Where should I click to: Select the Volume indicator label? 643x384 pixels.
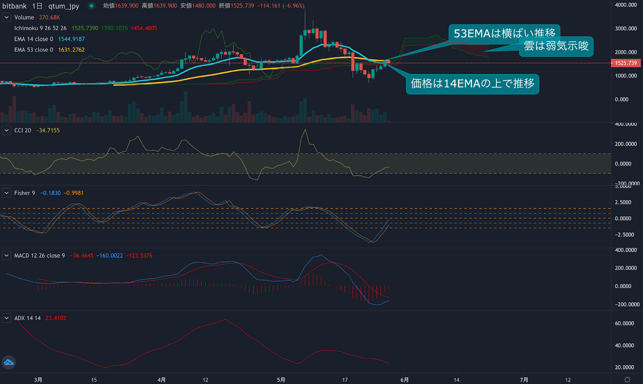tap(24, 18)
